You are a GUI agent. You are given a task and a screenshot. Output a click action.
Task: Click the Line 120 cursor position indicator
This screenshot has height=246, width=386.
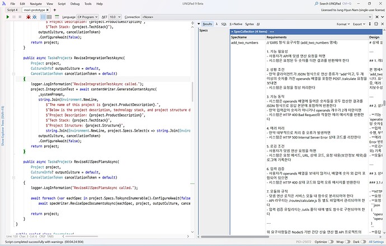point(12,237)
